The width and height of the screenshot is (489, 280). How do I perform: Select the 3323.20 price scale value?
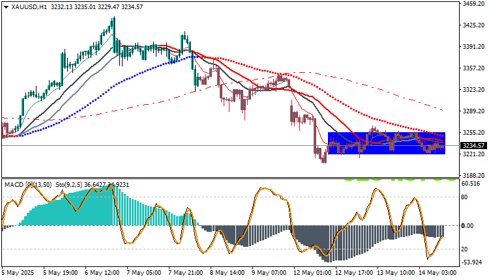pos(474,89)
